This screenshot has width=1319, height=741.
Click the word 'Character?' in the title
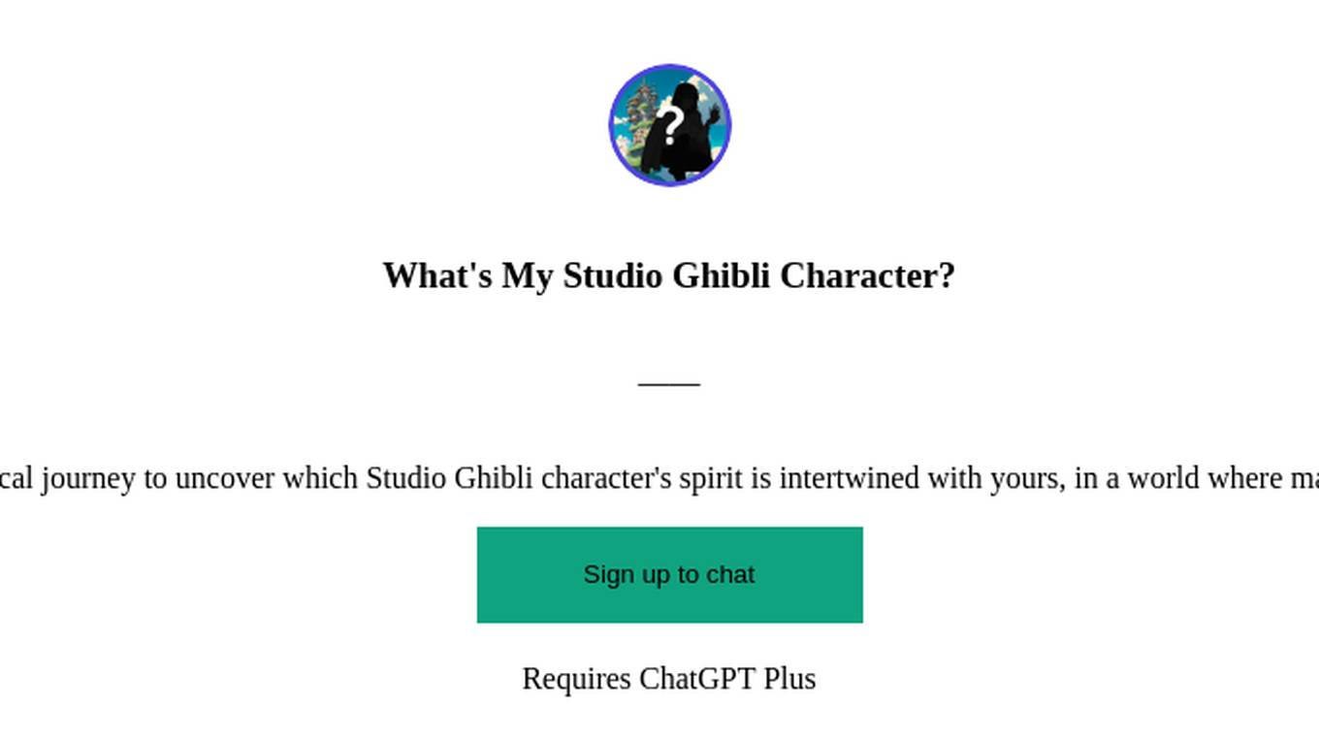tap(868, 275)
